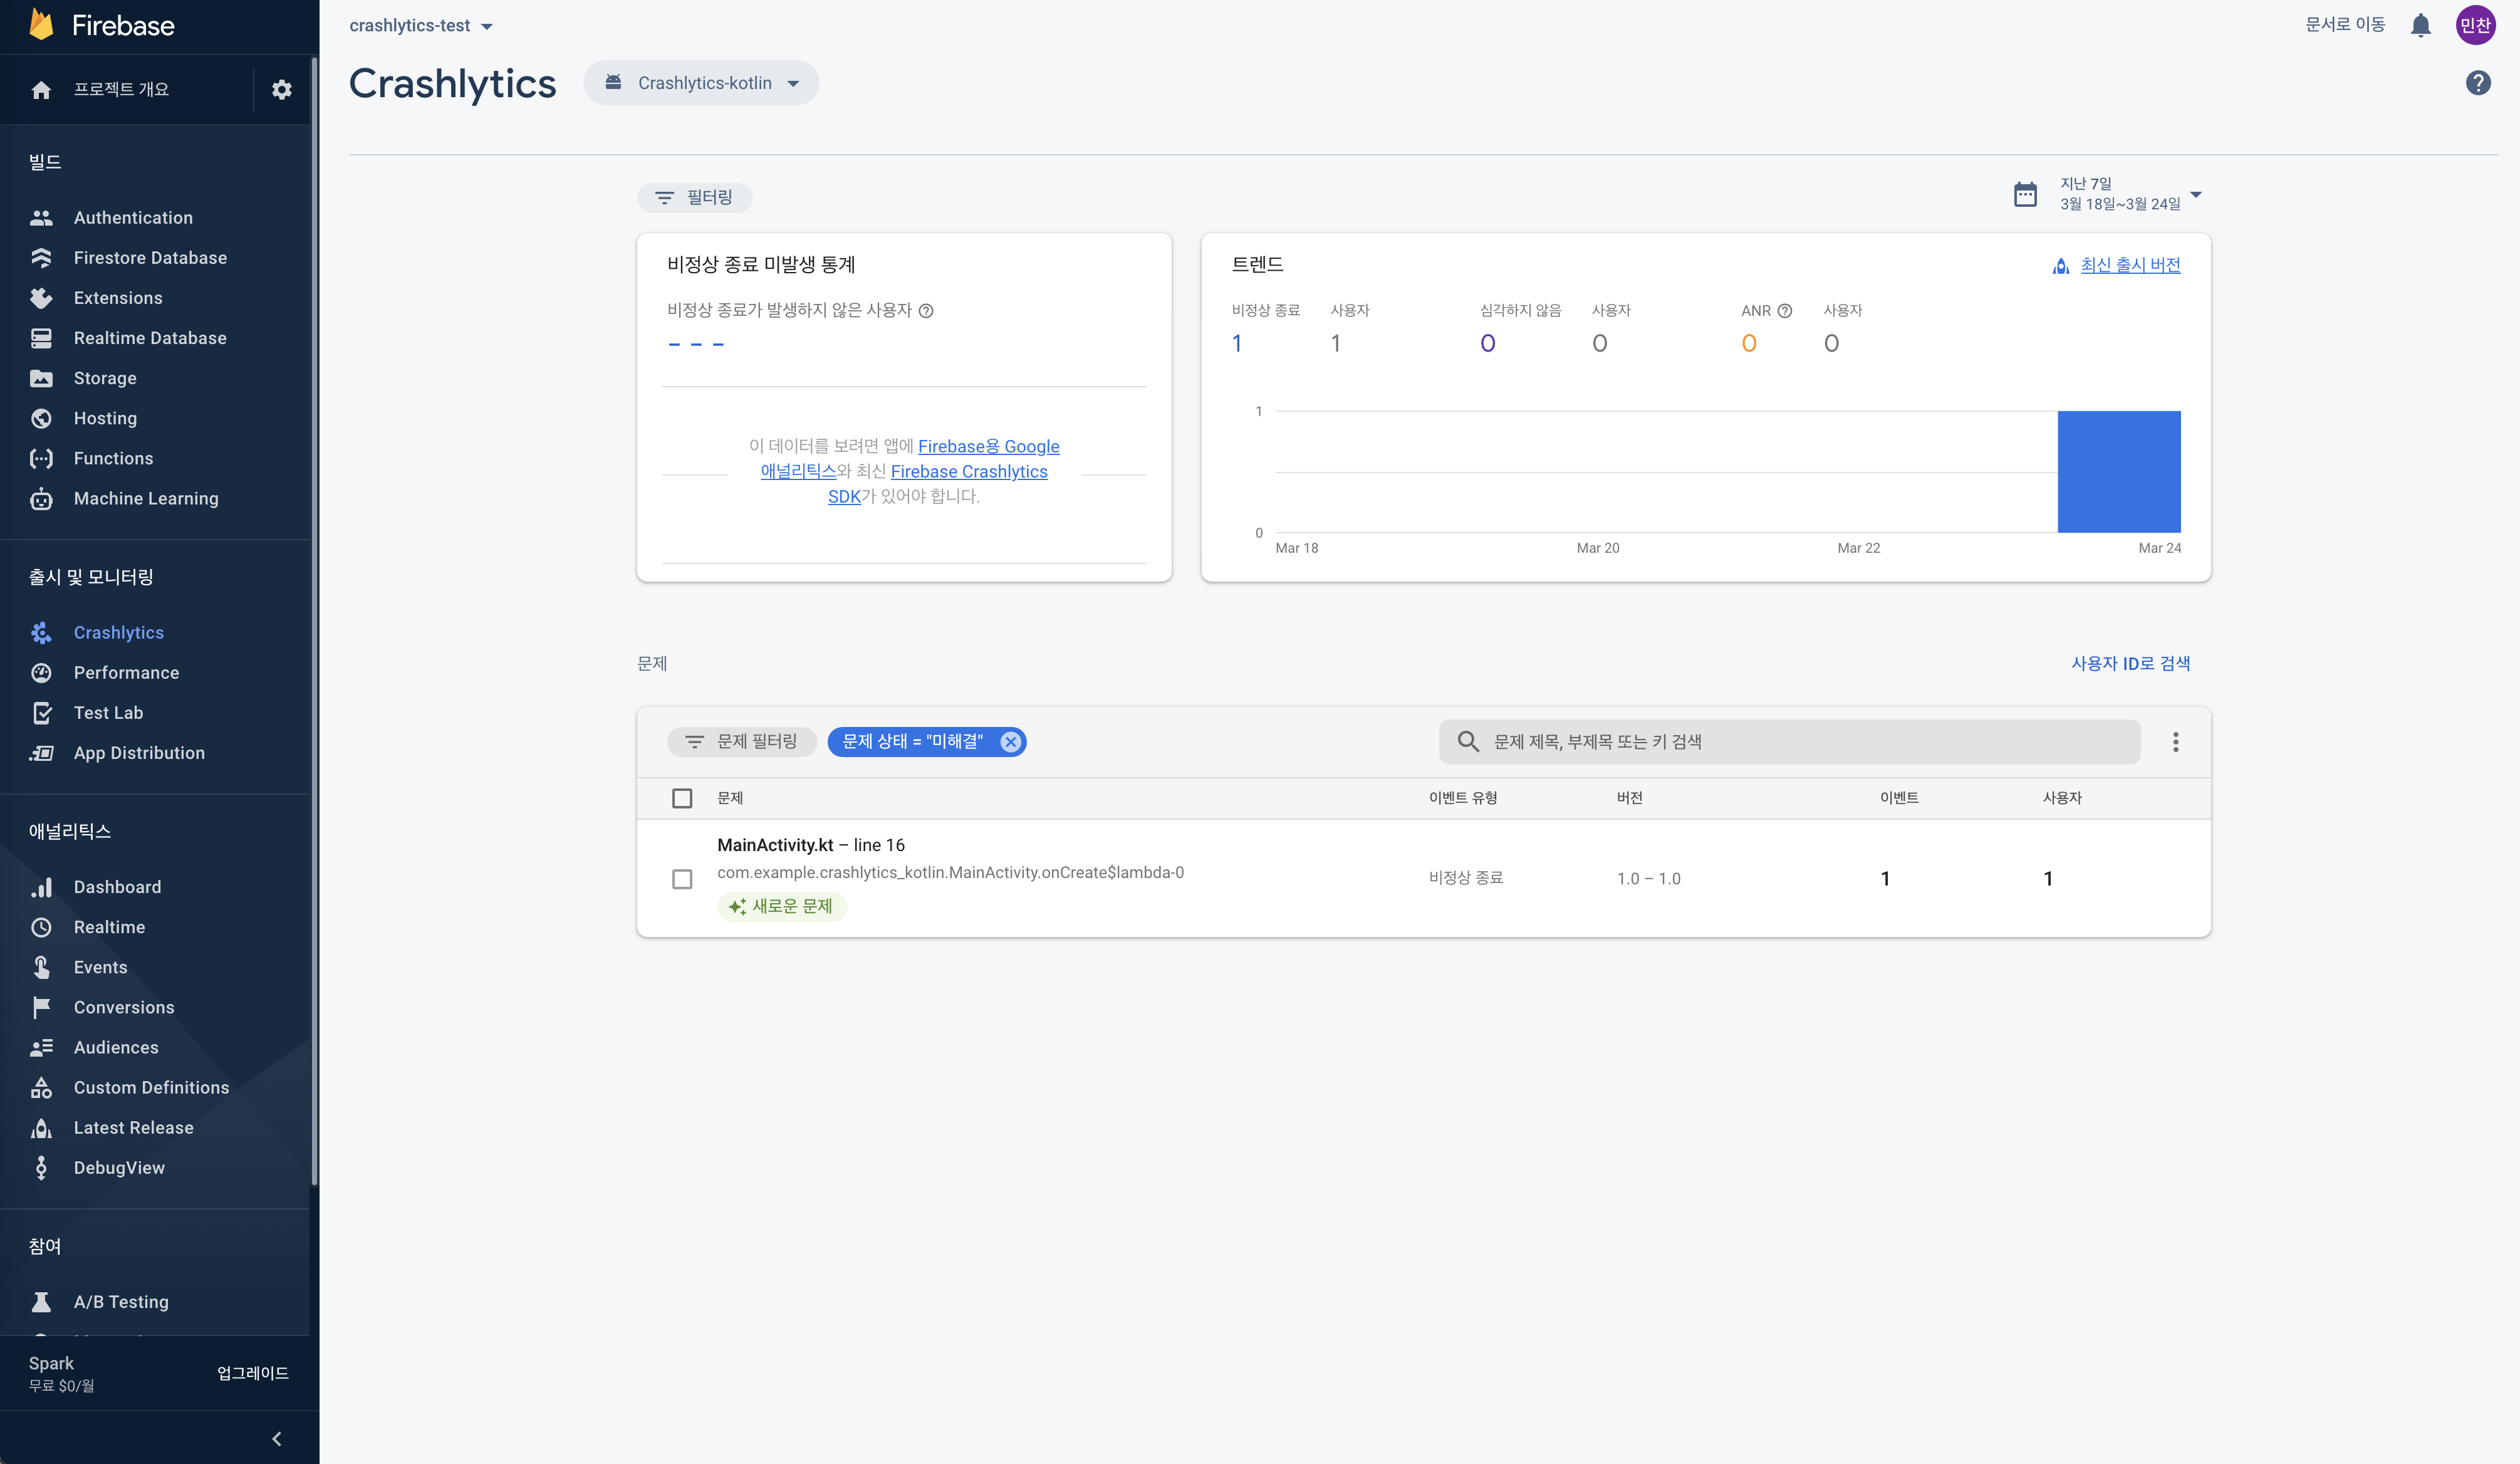2520x1464 pixels.
Task: Click the 업그레이드 upgrade button
Action: (x=253, y=1373)
